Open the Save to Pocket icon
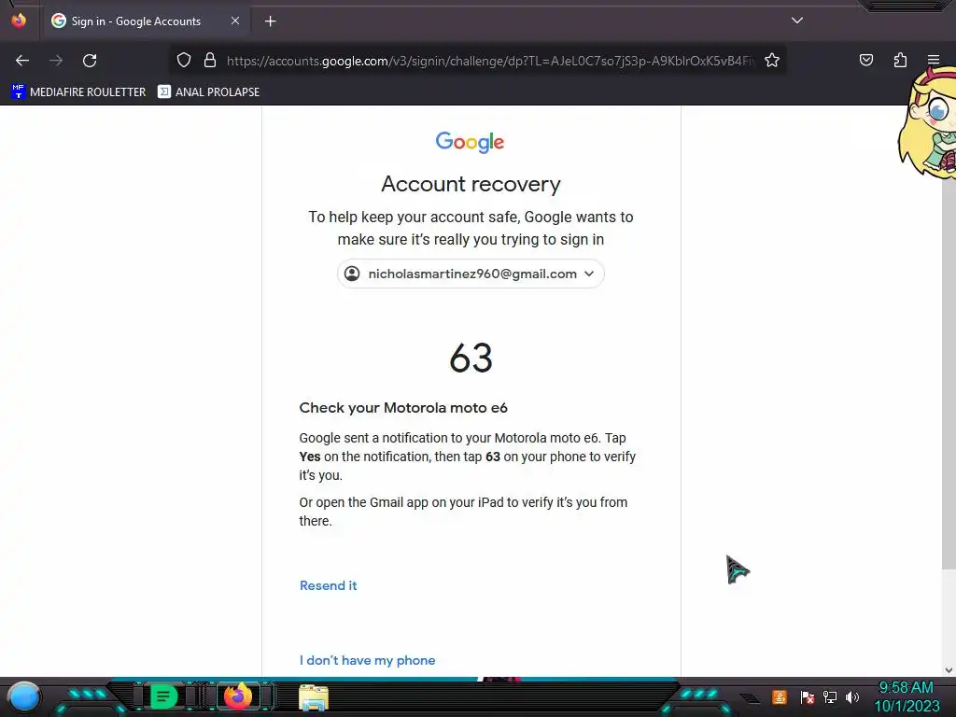This screenshot has width=956, height=717. pos(865,60)
